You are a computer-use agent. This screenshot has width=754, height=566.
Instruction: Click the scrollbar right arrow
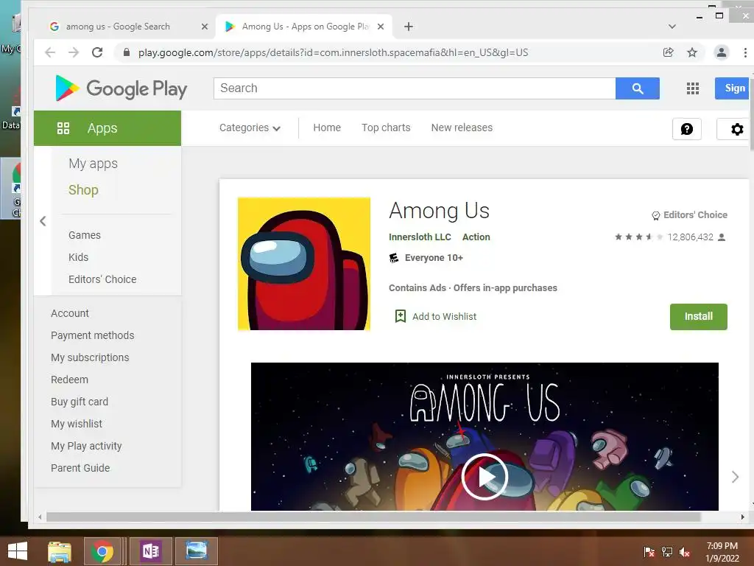[742, 517]
